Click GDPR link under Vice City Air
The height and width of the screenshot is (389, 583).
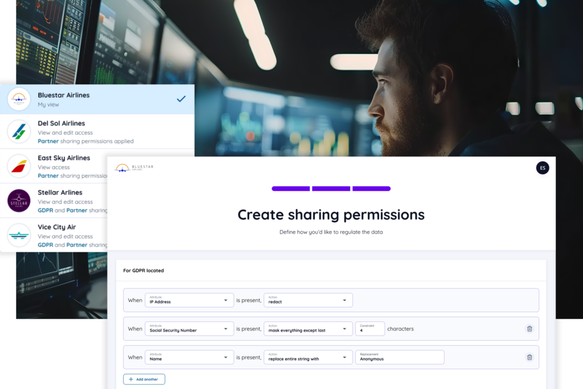point(46,245)
